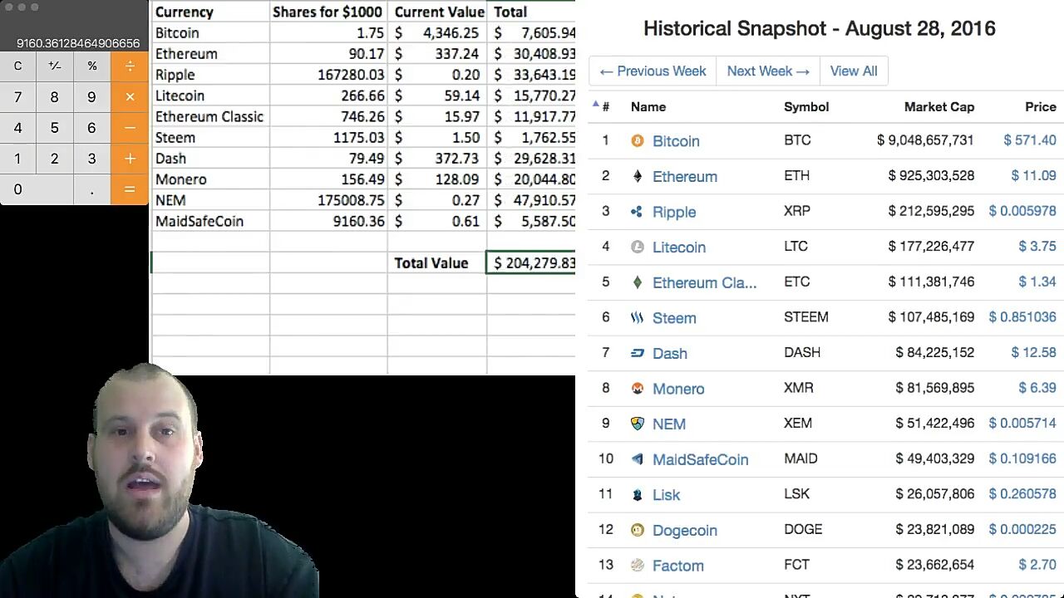The image size is (1064, 598).
Task: Open the Bitcoin price $571.40 link
Action: point(1029,140)
